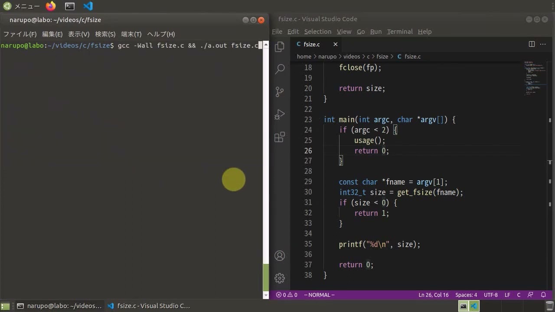The height and width of the screenshot is (312, 555).
Task: Switch to terminal window taskbar button
Action: [x=59, y=306]
